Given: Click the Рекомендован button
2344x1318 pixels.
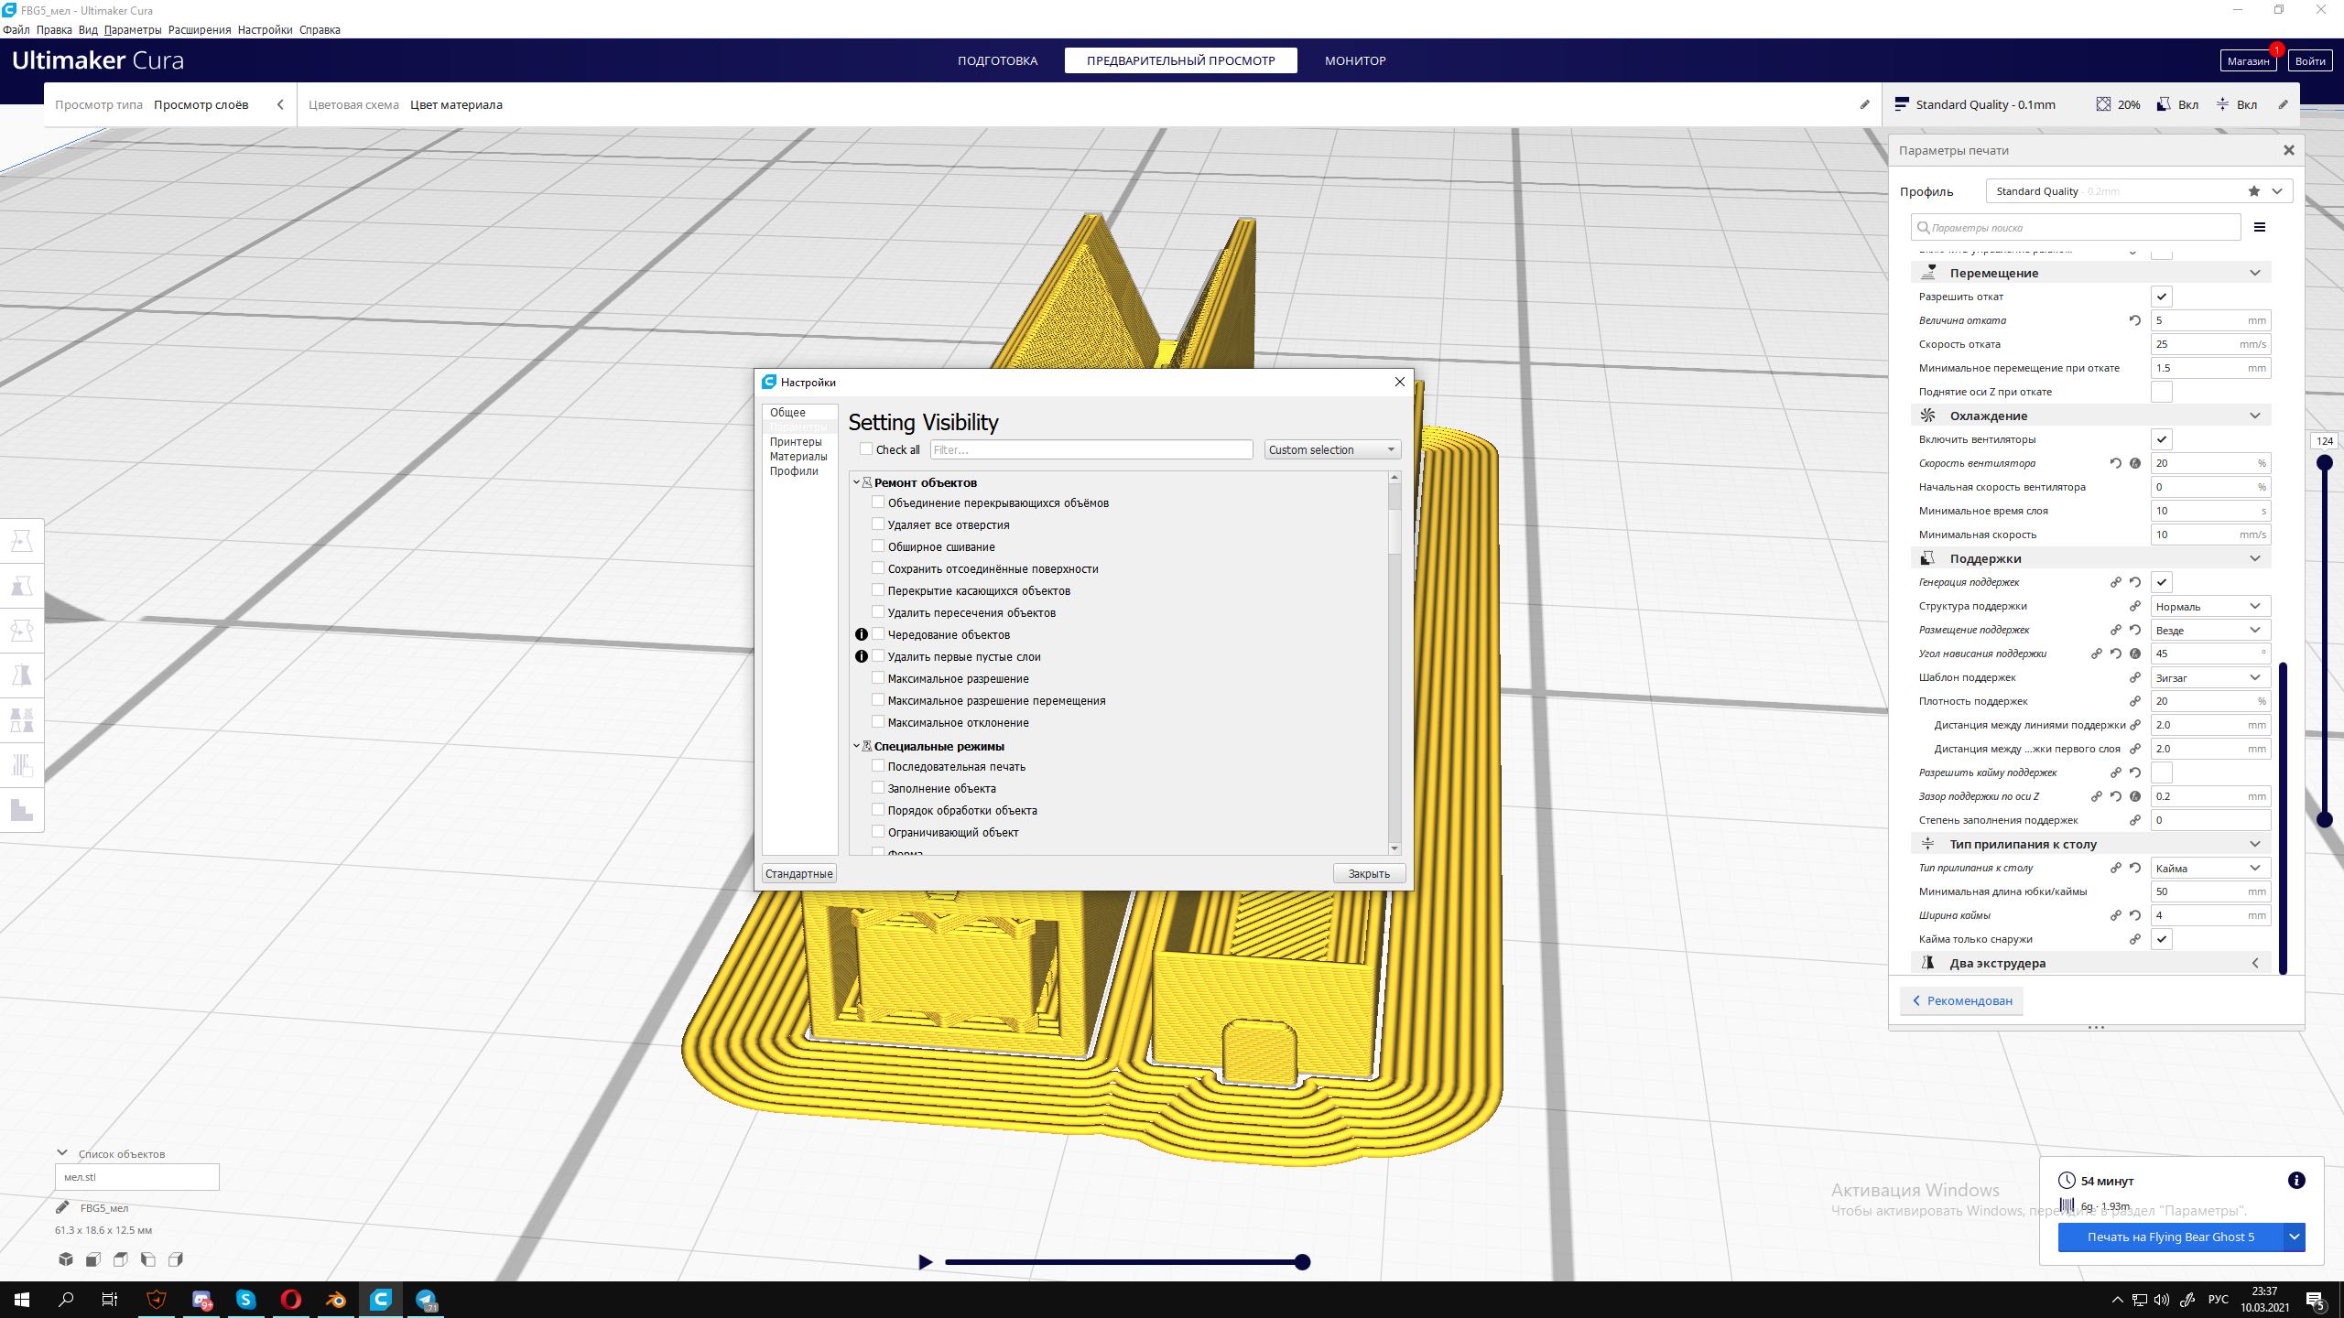Looking at the screenshot, I should click(1962, 1000).
